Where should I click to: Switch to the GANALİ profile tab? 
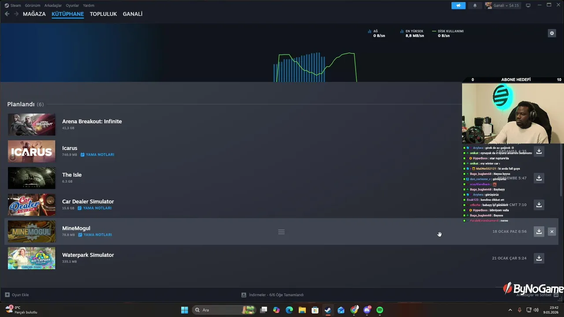click(133, 14)
